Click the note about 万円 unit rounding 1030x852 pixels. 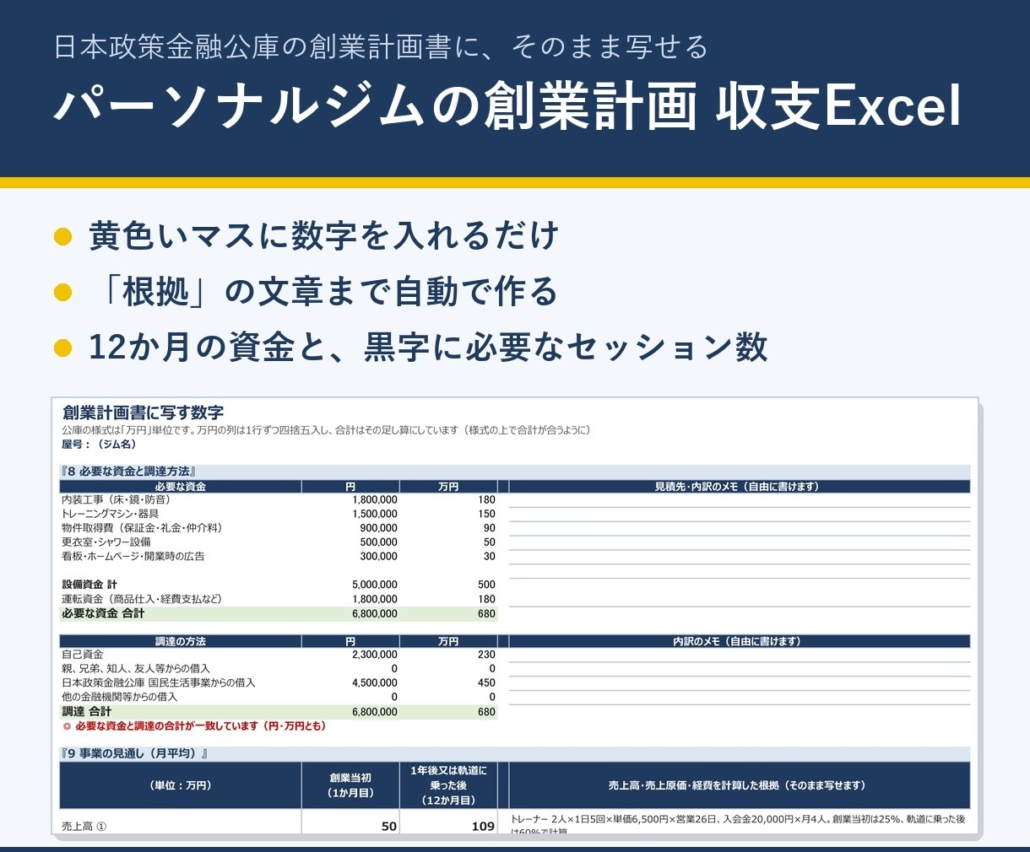326,430
